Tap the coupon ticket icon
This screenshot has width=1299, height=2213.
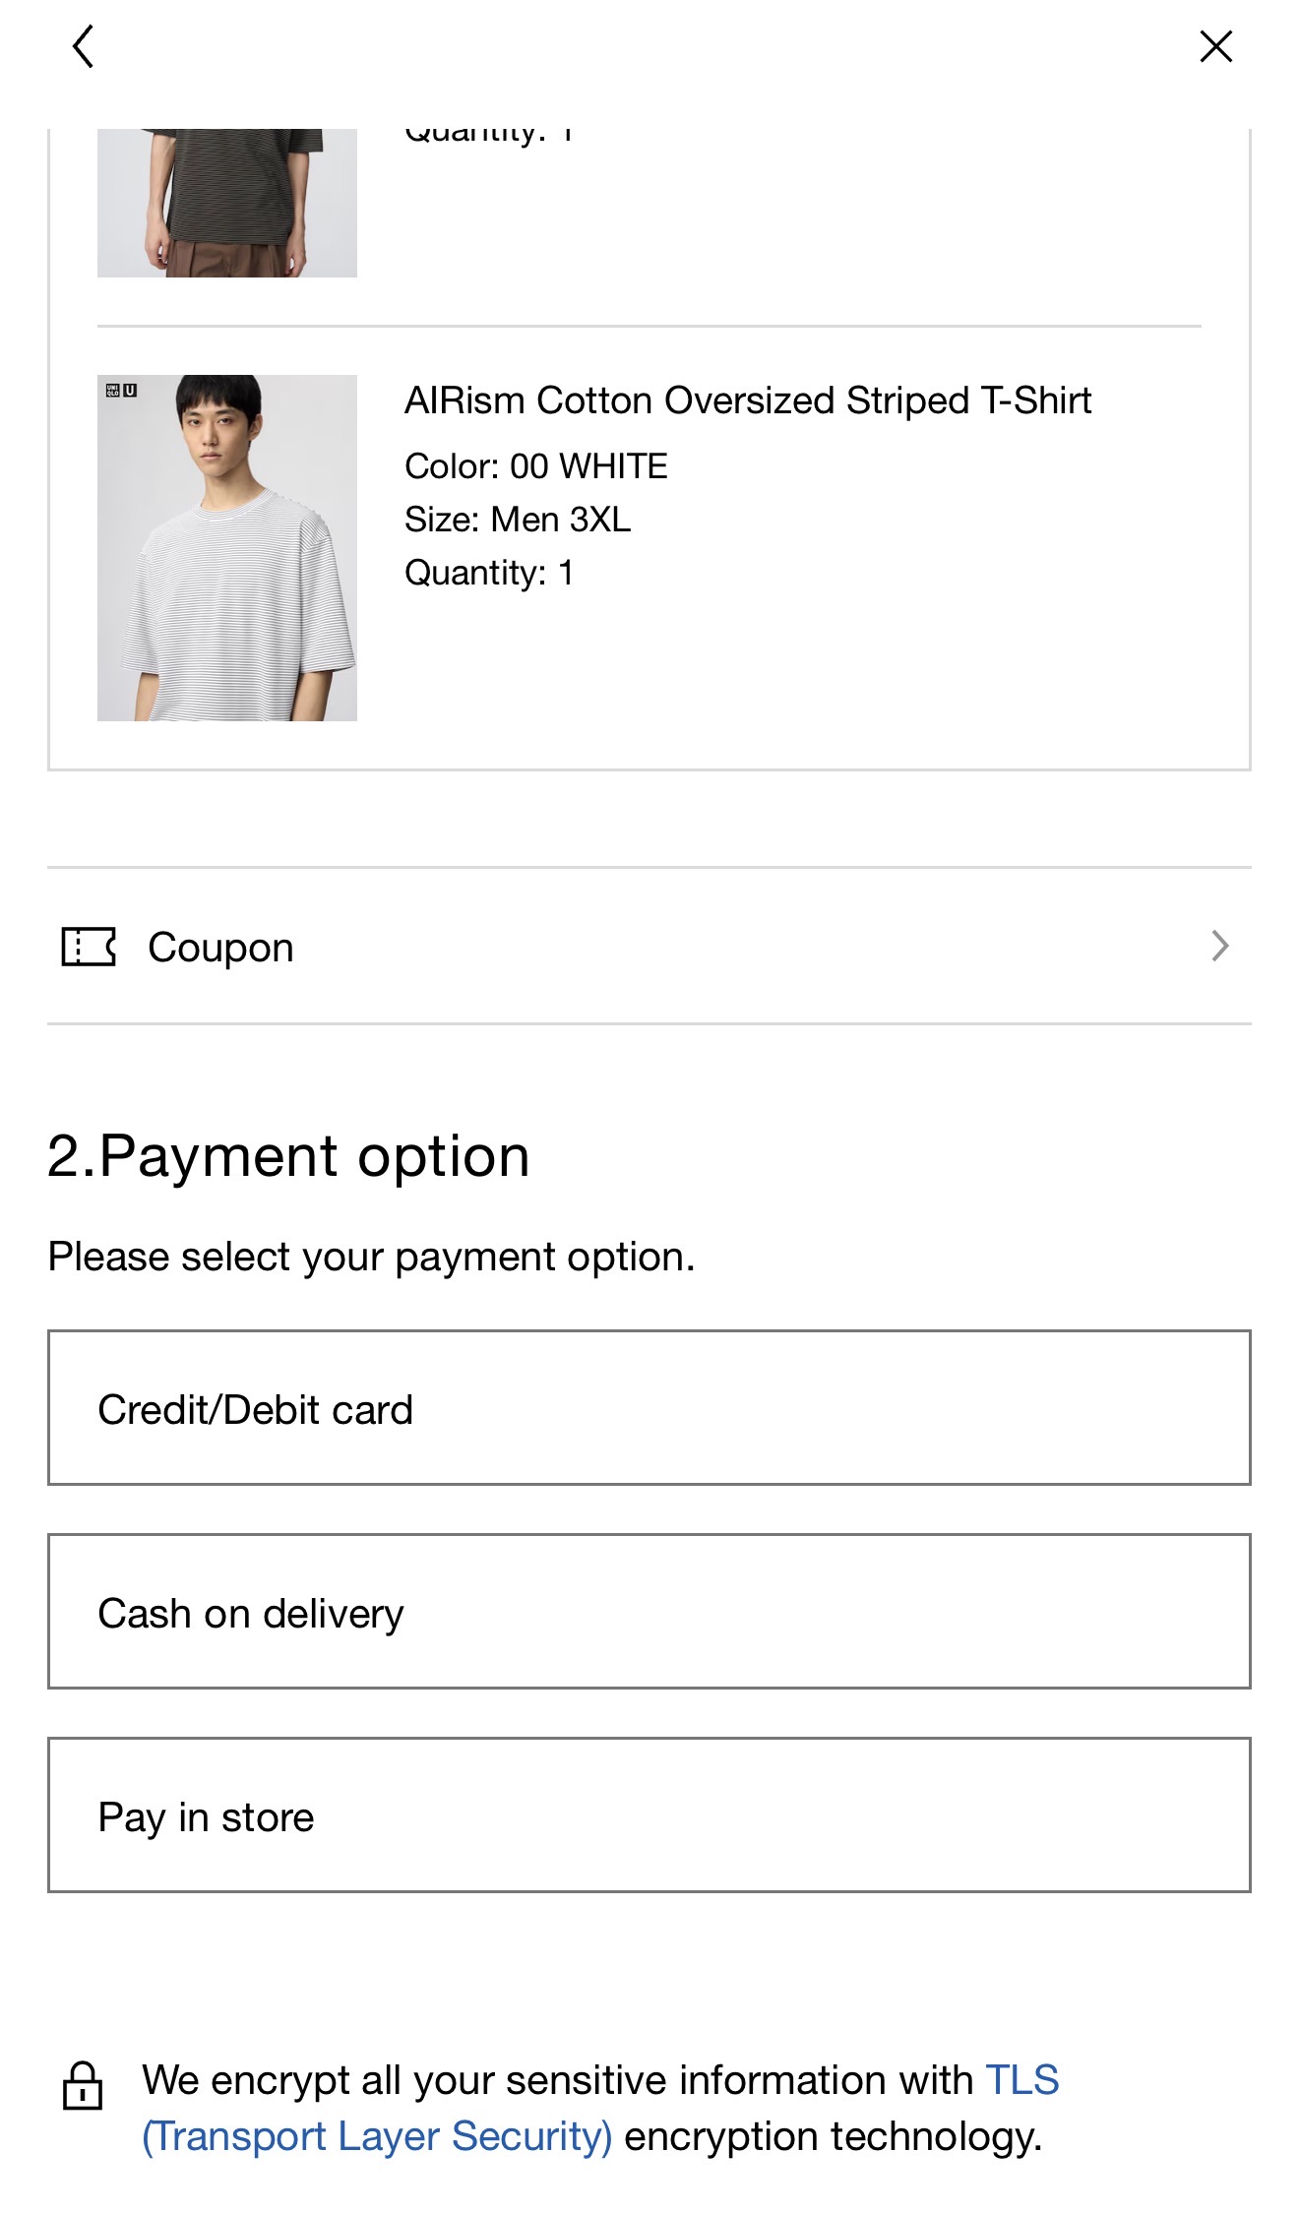pyautogui.click(x=89, y=947)
